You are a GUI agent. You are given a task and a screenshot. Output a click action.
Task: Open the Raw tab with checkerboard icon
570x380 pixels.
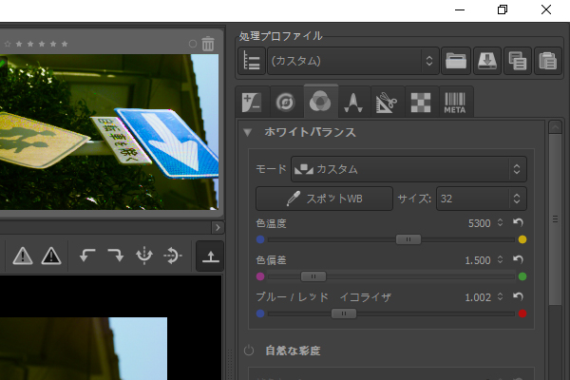coord(421,103)
